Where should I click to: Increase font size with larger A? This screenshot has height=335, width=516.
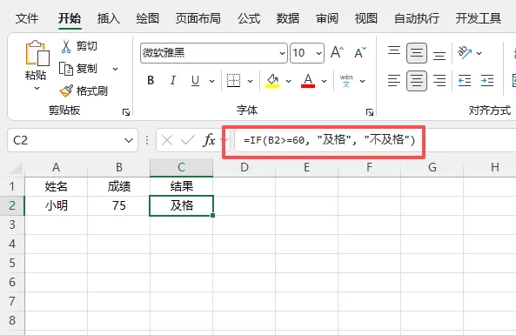pos(337,53)
